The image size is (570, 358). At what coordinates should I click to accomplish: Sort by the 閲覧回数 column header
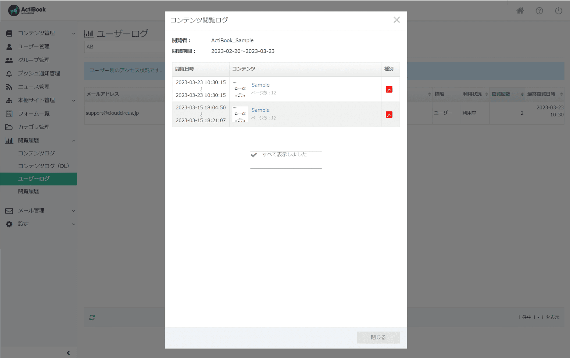coord(501,94)
